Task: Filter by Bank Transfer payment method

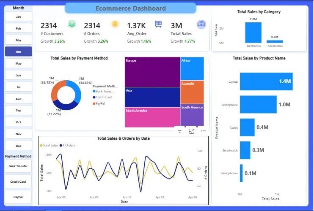Action: coord(18,166)
